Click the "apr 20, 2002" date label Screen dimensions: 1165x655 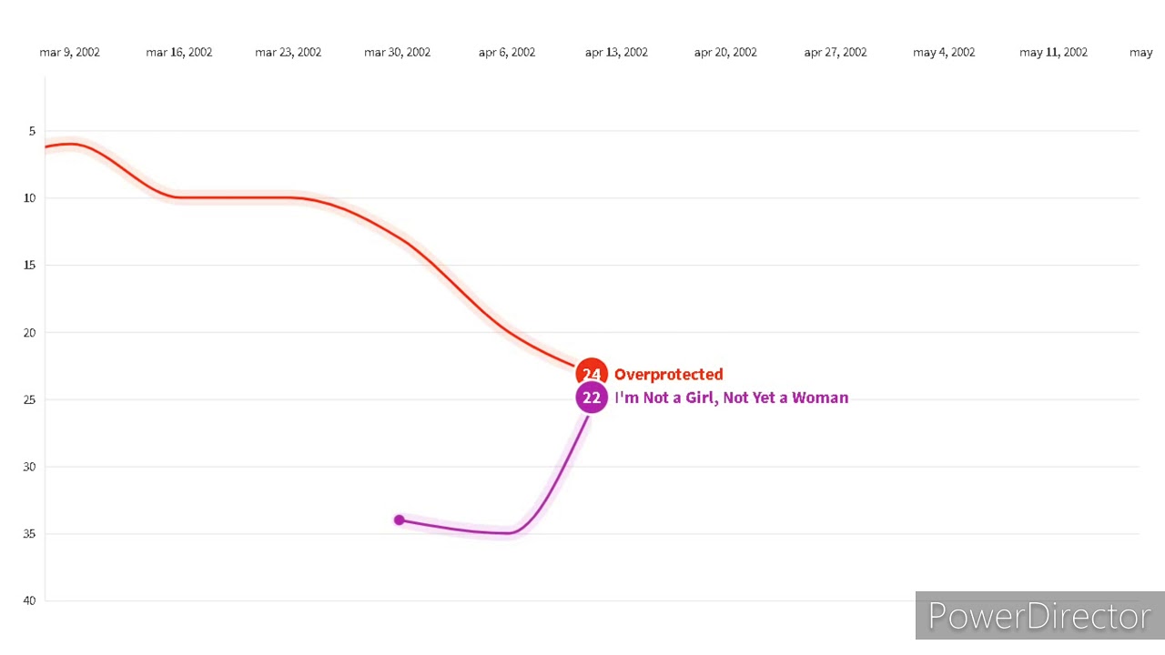725,52
